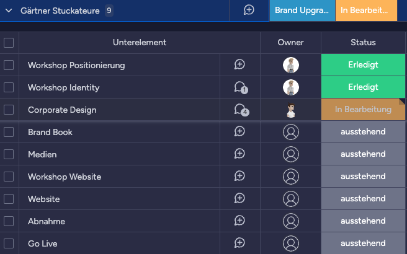Click the In Bearbeitung parent status label

(365, 11)
